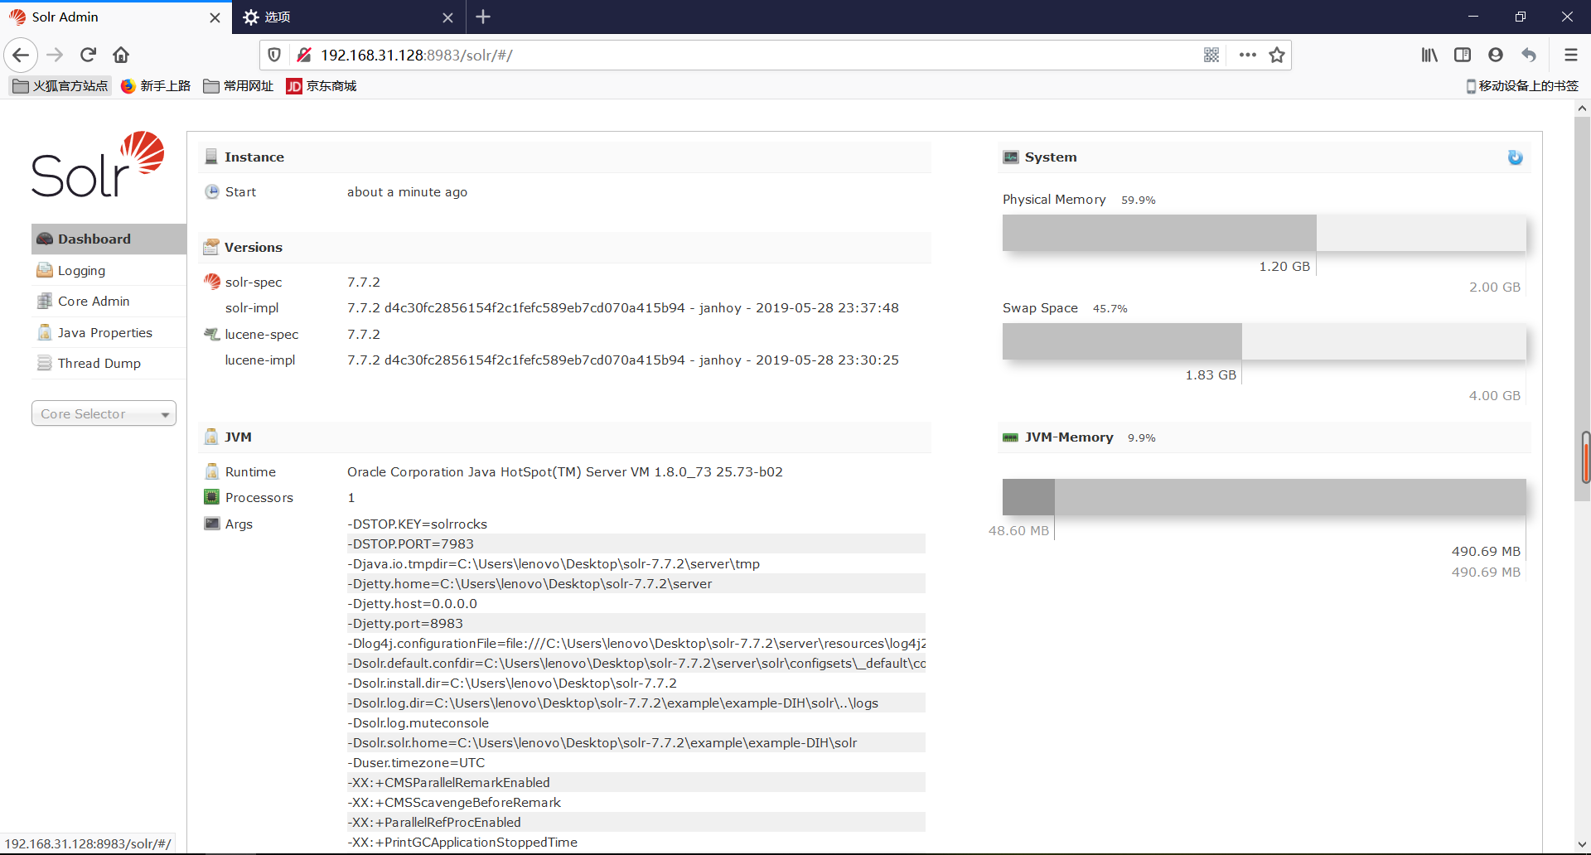Go to Core Admin
Screen dimensions: 1591x855
click(109, 301)
